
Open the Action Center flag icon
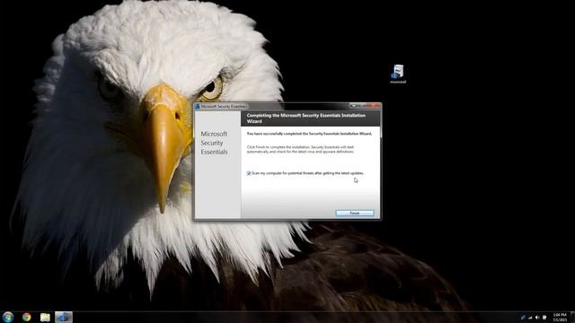[x=544, y=318]
